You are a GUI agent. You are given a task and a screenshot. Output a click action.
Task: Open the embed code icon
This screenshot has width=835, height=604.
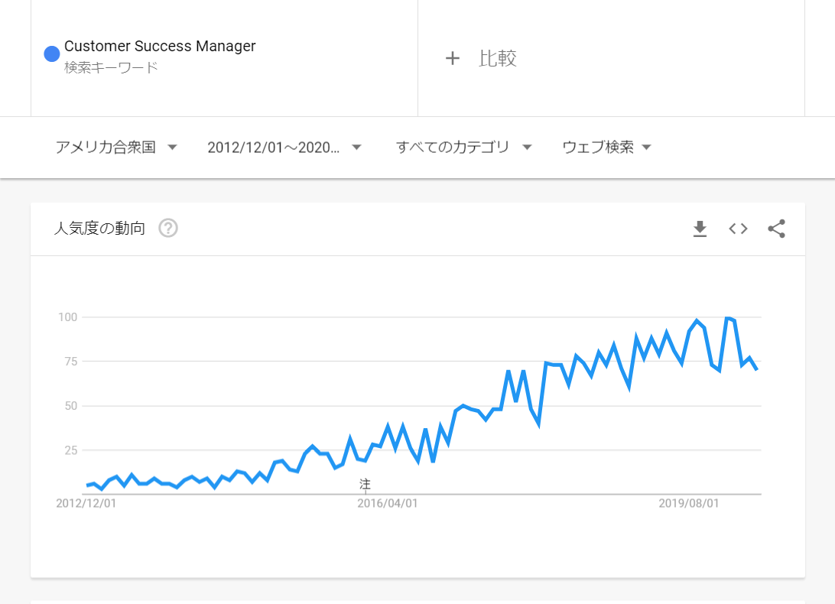point(738,229)
